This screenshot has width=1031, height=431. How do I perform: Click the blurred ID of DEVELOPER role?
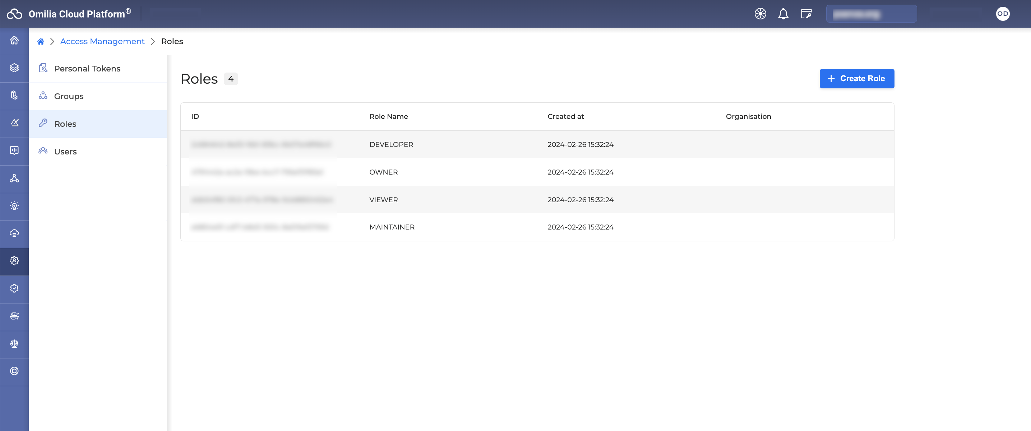coord(261,144)
